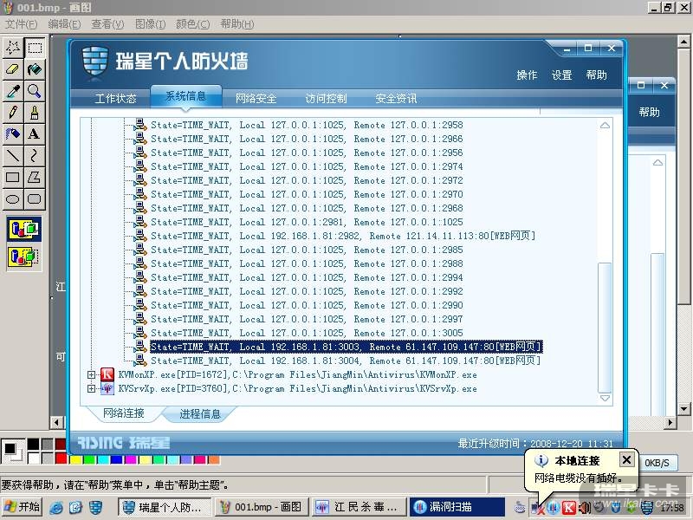693x520 pixels.
Task: Pick the black color swatch in palette
Action: (34, 444)
